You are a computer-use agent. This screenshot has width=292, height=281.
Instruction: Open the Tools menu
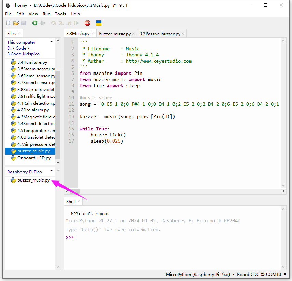pos(60,14)
